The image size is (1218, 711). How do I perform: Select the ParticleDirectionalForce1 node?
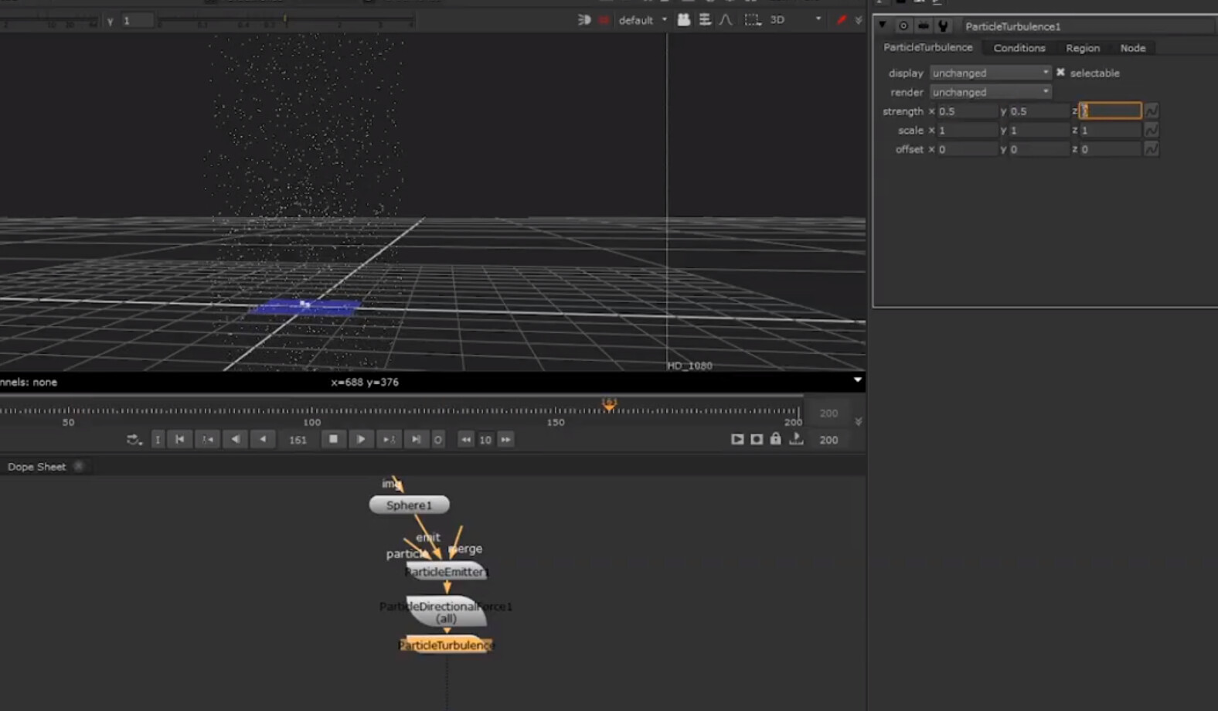[x=447, y=611]
